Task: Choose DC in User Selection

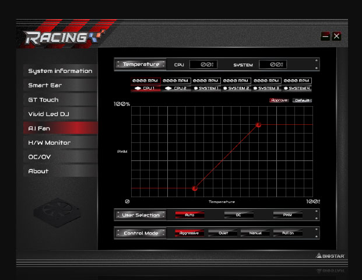Action: (239, 215)
